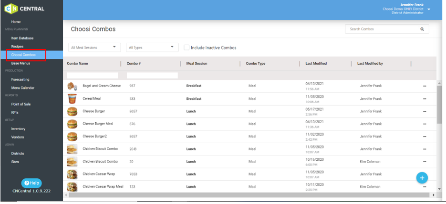Click the Jennifer Frank account name
This screenshot has height=204, width=446.
coord(412,5)
